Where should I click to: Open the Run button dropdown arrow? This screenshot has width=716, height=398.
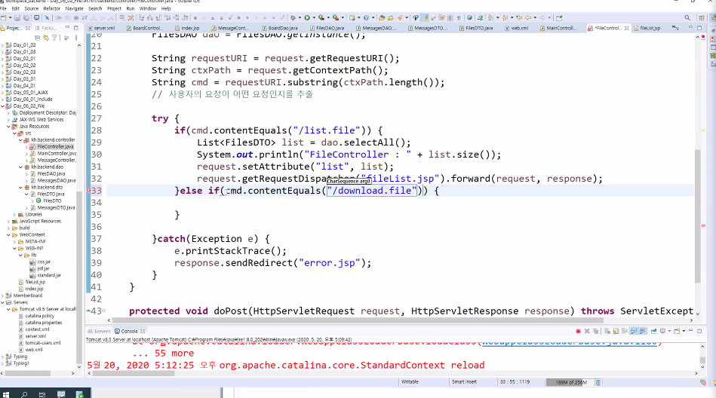[314, 18]
